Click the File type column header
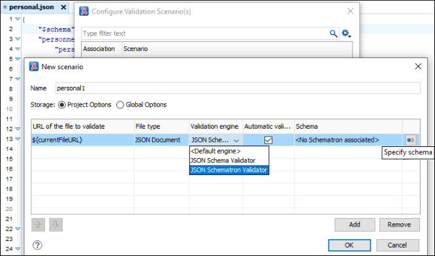 click(162, 127)
